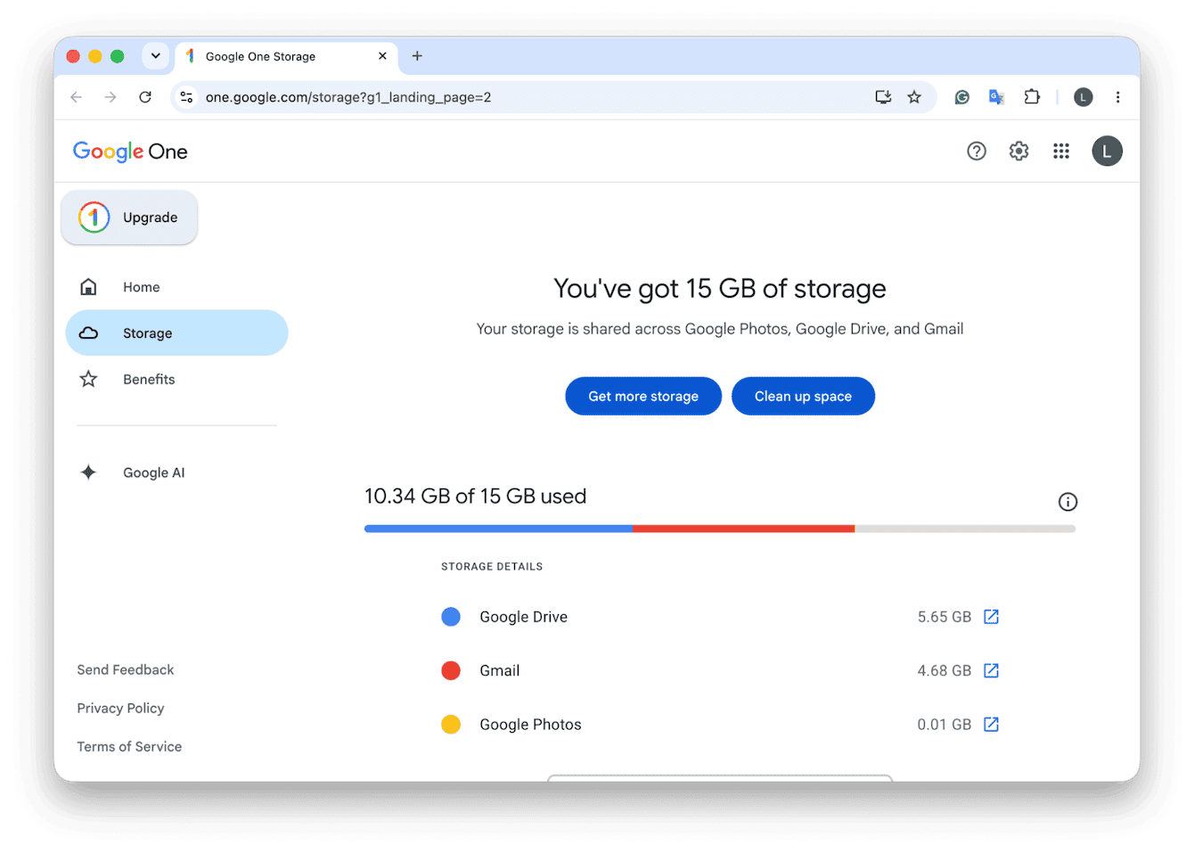Select Storage in the sidebar

click(176, 333)
